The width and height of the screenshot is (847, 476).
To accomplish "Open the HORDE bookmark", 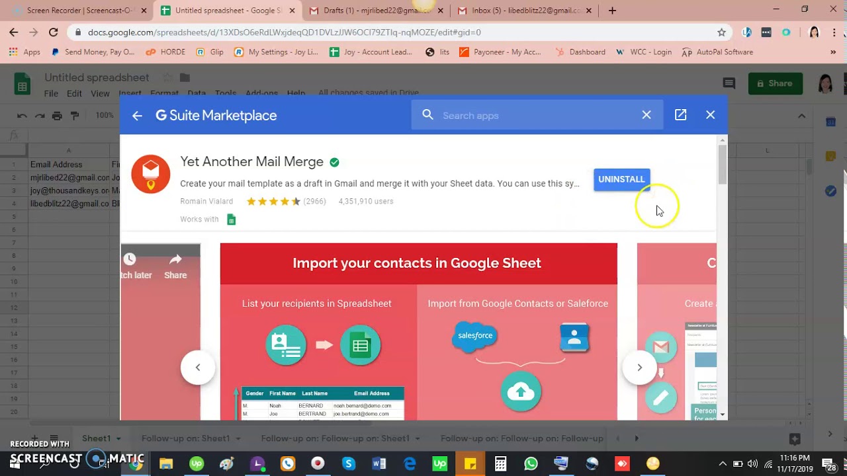I will [x=166, y=52].
